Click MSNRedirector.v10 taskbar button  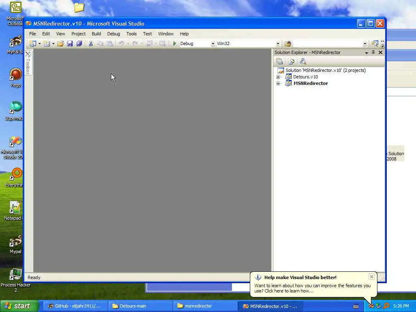click(x=270, y=306)
